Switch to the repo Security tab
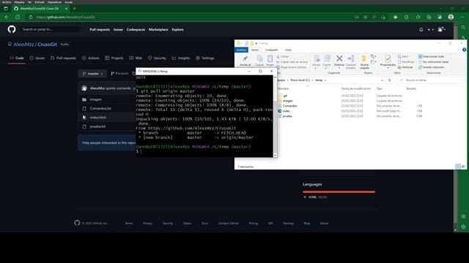Screen dimensions: 469x263 157,58
